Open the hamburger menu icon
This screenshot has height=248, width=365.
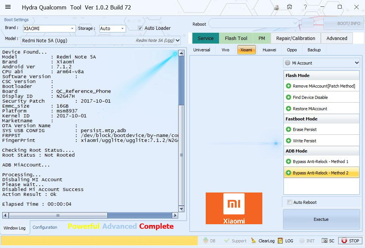click(8, 7)
